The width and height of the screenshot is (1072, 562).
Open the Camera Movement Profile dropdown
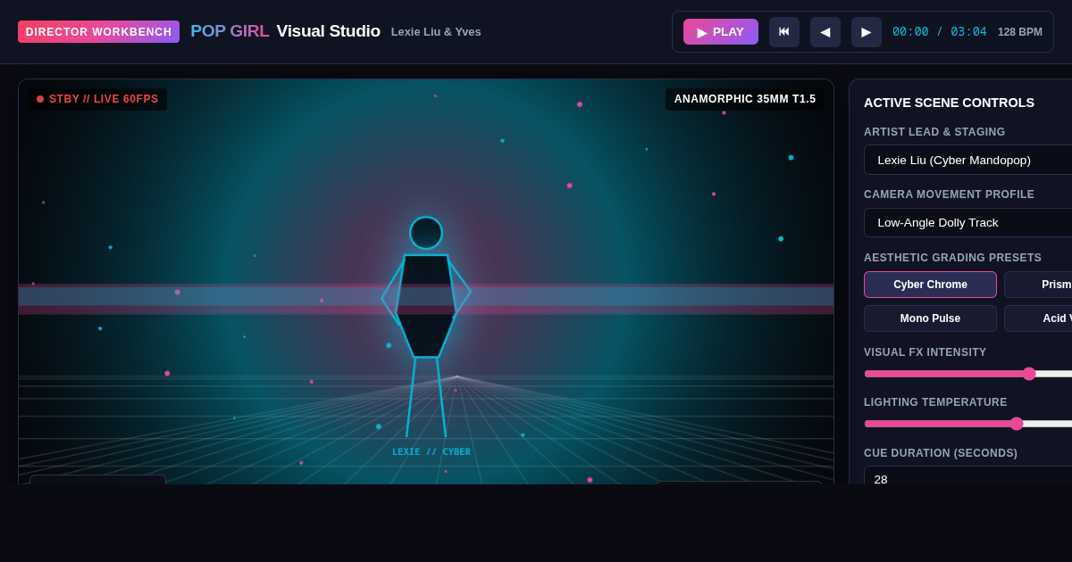968,223
